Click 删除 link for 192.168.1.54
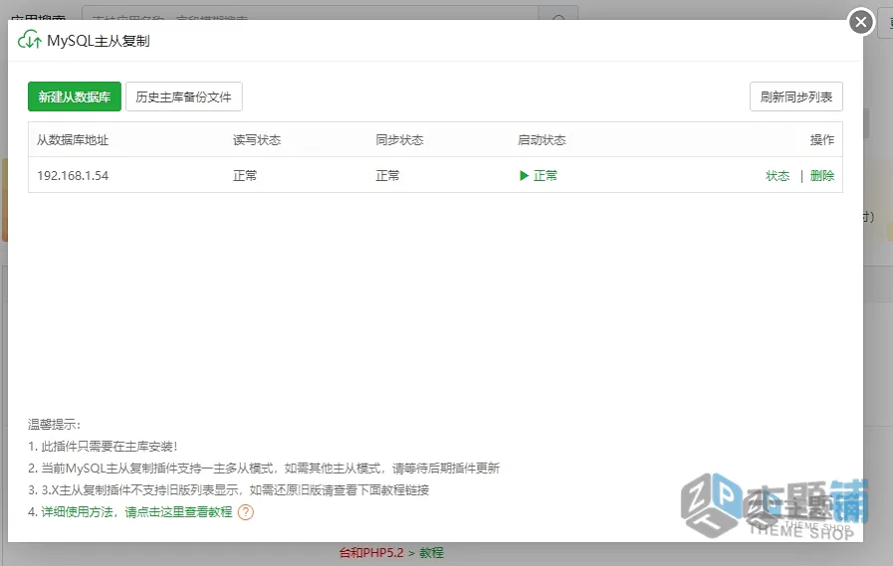 pos(821,176)
